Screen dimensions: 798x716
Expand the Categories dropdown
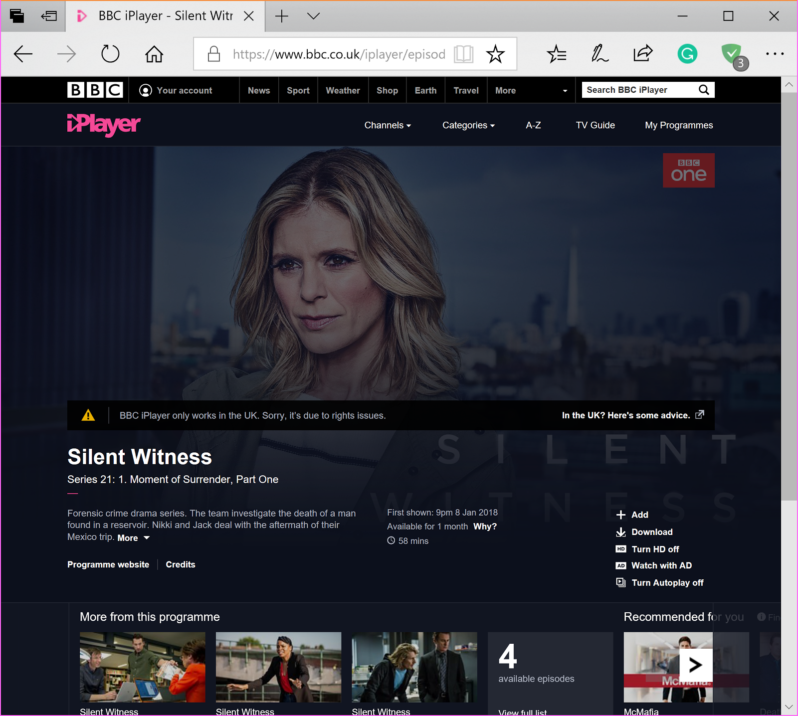click(x=468, y=125)
